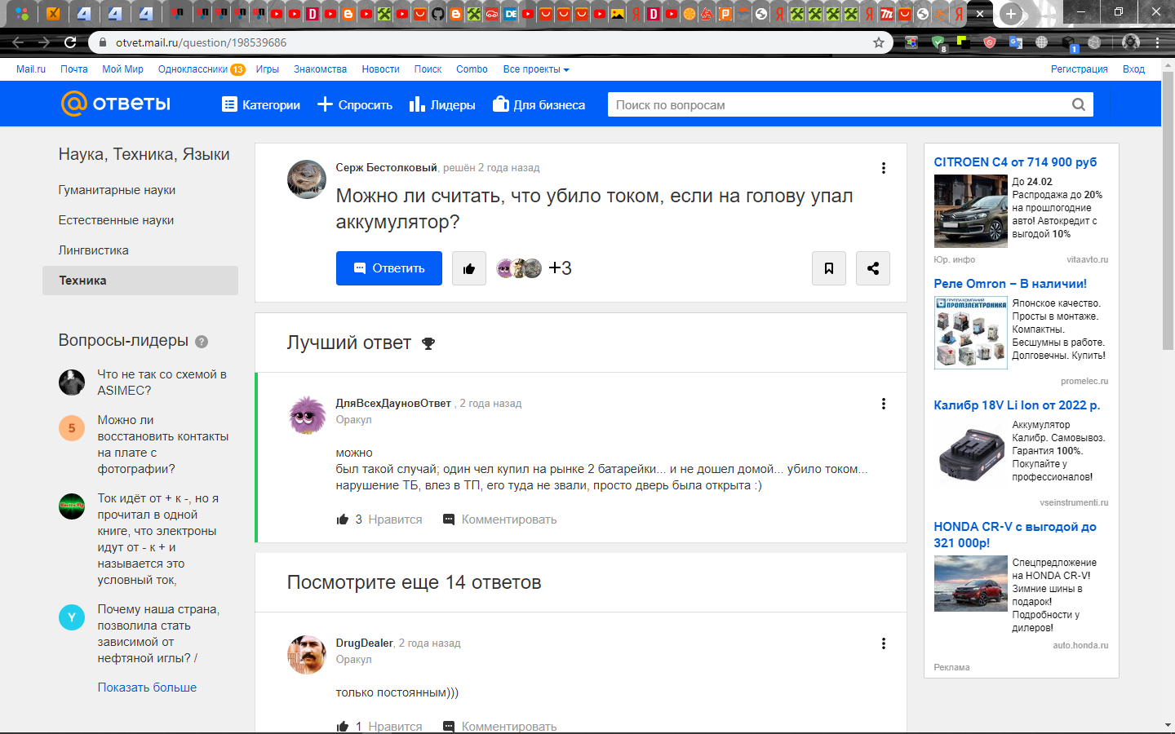Bookmark the question with the bookmark icon
1175x734 pixels.
click(829, 268)
